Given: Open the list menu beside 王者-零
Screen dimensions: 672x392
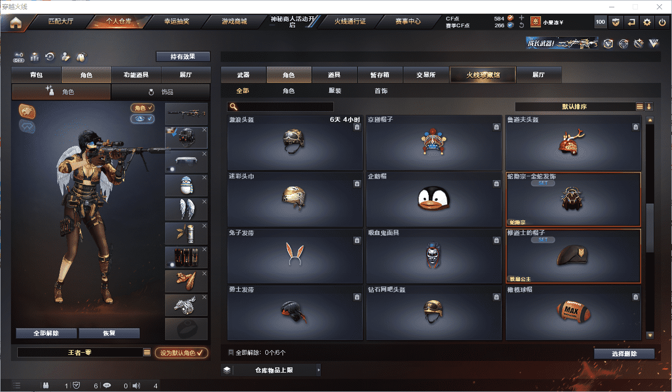Looking at the screenshot, I should click(x=147, y=353).
